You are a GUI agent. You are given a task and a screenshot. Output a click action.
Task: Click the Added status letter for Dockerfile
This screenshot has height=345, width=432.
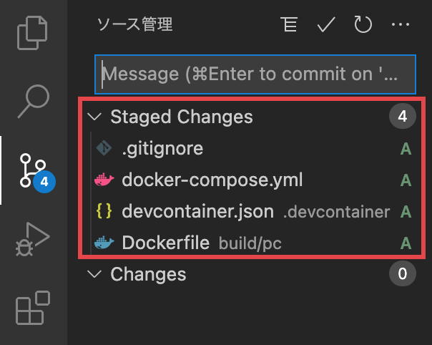406,243
